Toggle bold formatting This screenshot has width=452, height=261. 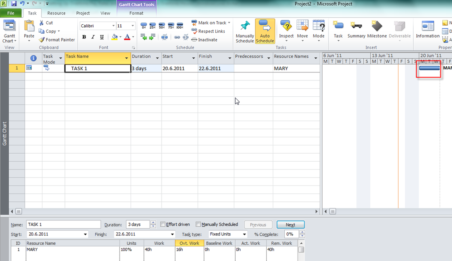pyautogui.click(x=84, y=37)
